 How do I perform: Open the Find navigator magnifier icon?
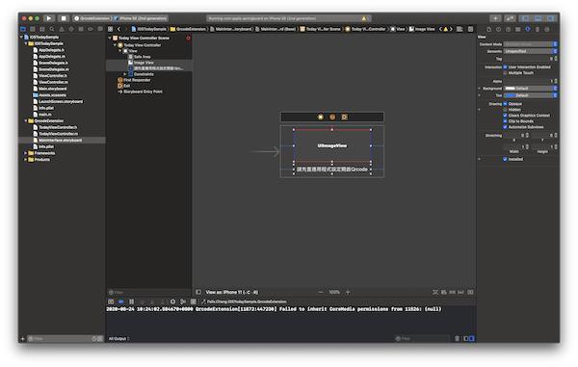coord(52,29)
